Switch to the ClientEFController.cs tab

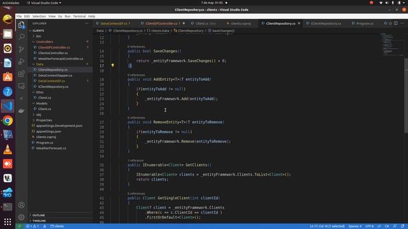(x=161, y=24)
